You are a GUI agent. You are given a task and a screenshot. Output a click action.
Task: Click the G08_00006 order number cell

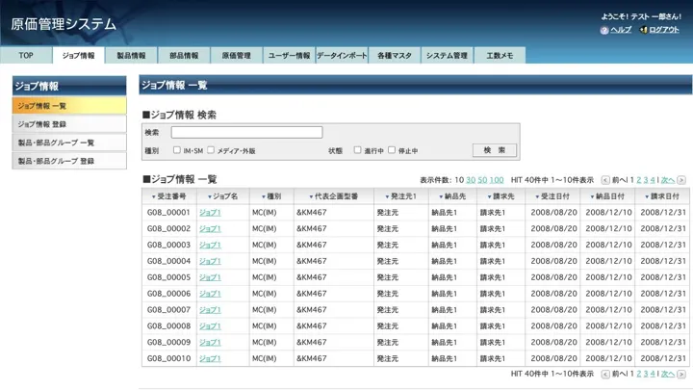point(168,294)
